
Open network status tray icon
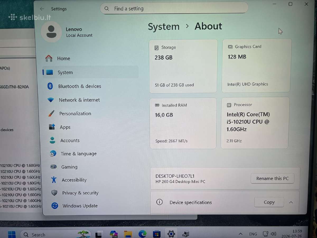266,234
